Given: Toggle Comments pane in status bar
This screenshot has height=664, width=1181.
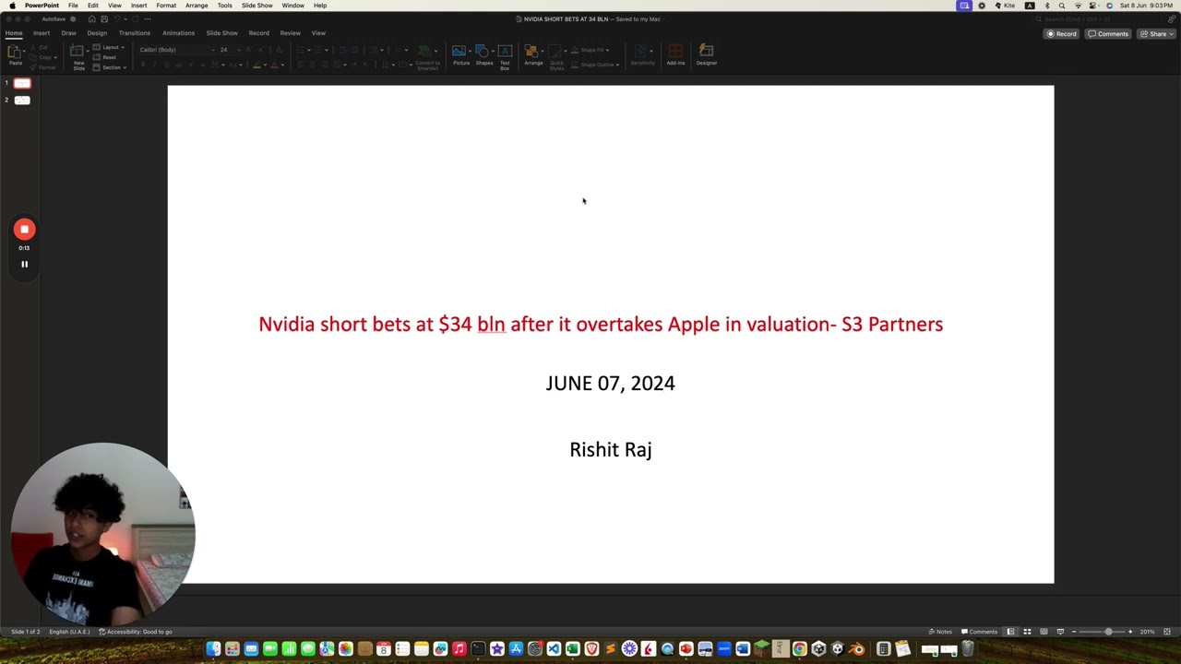Looking at the screenshot, I should tap(979, 632).
